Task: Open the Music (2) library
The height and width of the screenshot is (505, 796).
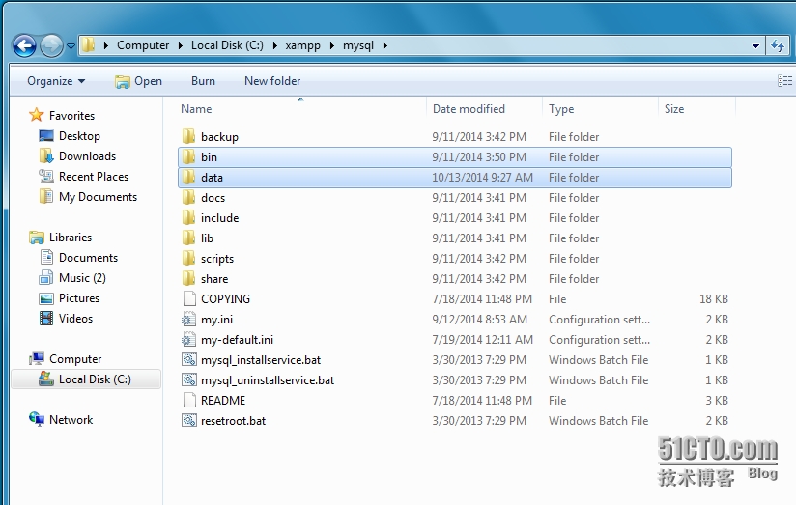Action: point(72,278)
